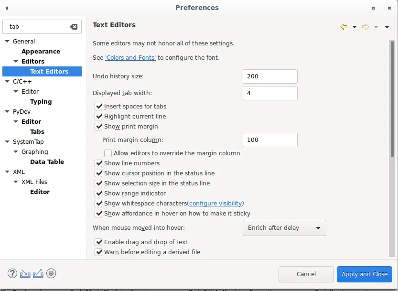Screen dimensions: 398x291
Task: Collapse the PyDev tree node
Action: (x=7, y=112)
